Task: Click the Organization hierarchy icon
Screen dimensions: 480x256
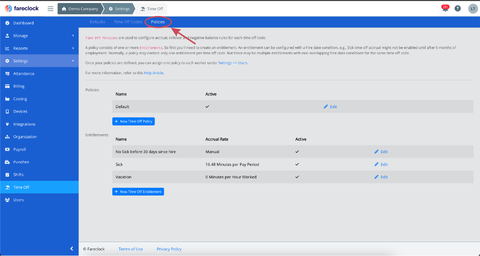Action: [7, 137]
